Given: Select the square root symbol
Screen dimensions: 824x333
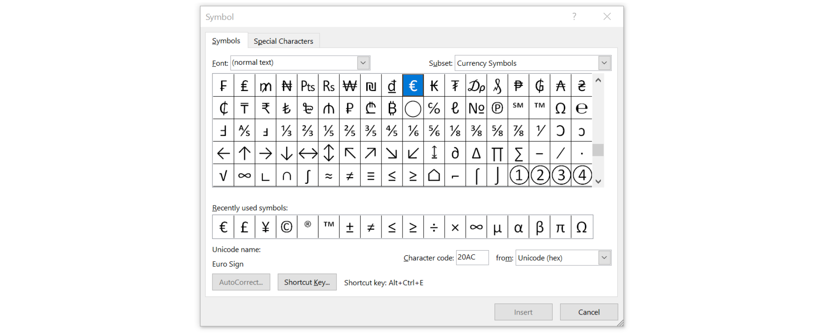Looking at the screenshot, I should point(223,176).
